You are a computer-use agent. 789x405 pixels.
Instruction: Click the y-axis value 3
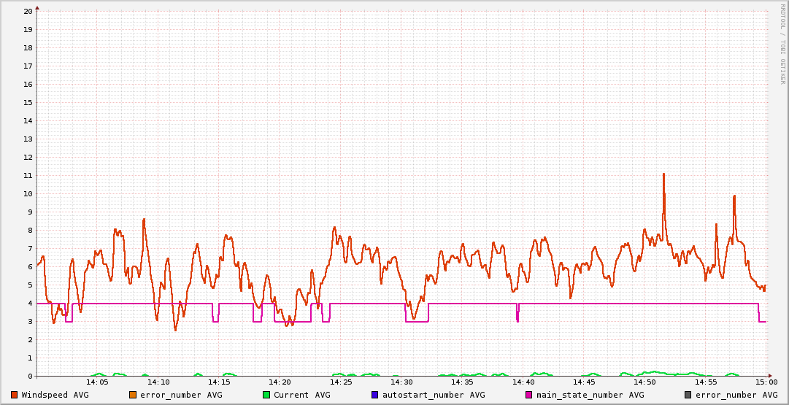click(x=30, y=322)
